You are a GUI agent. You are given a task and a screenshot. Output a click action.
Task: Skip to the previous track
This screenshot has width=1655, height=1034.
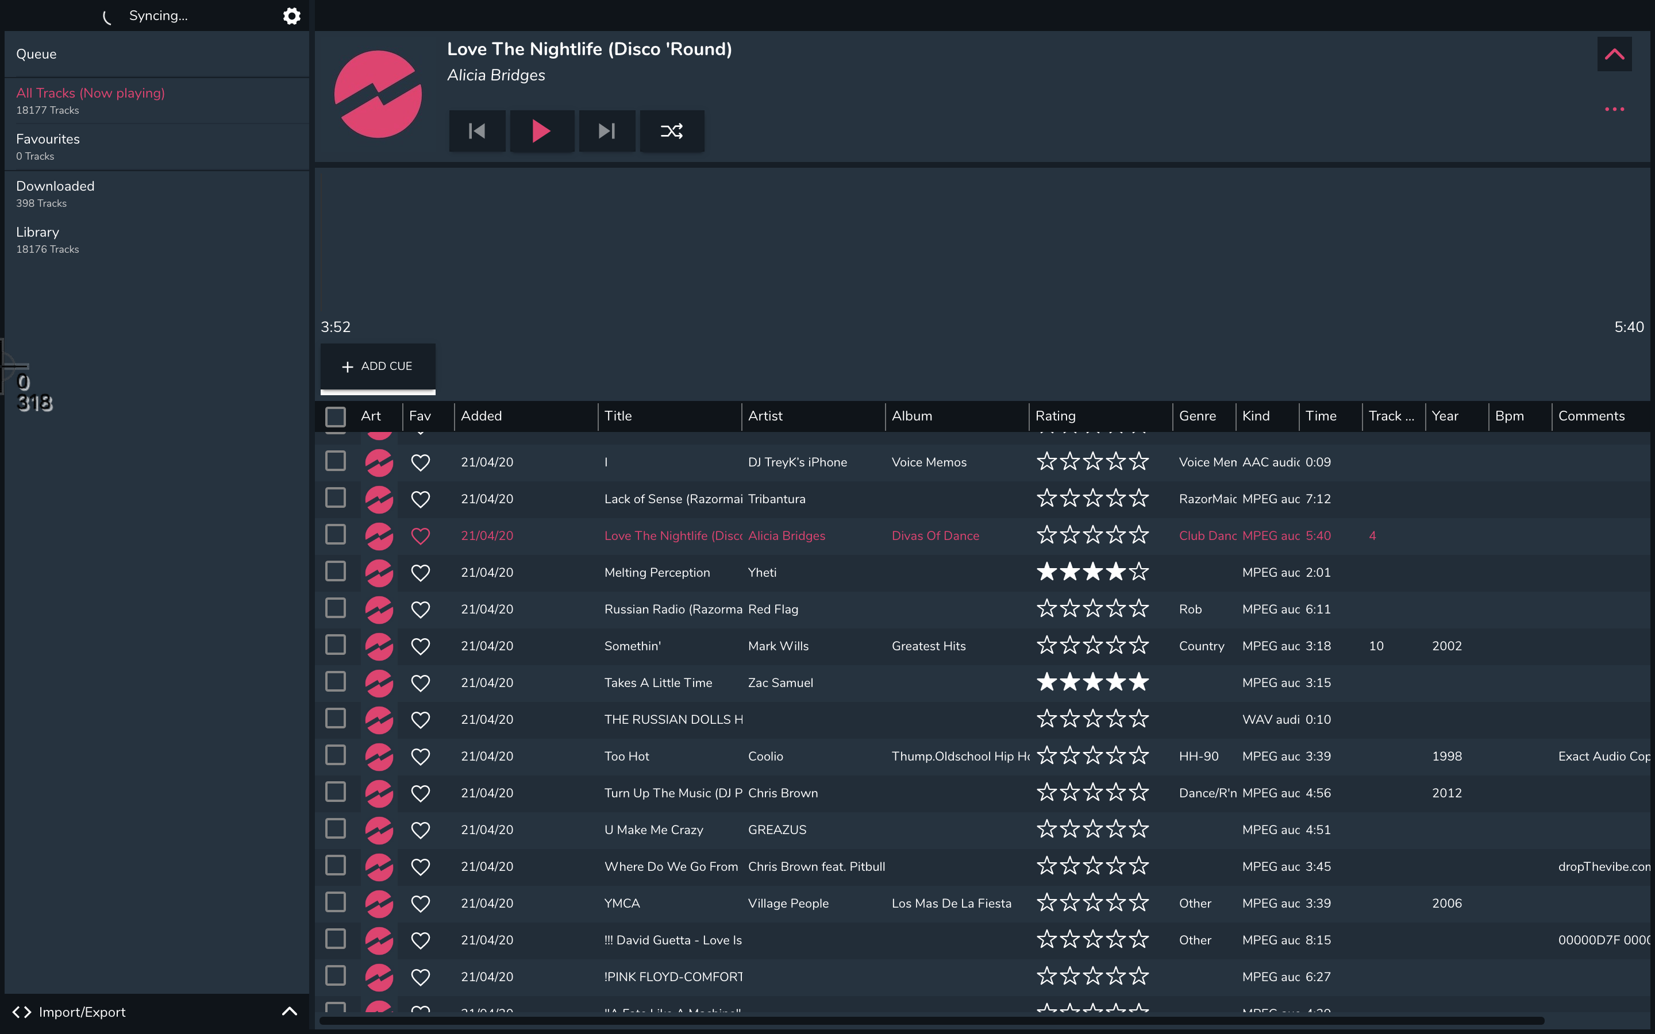click(476, 130)
